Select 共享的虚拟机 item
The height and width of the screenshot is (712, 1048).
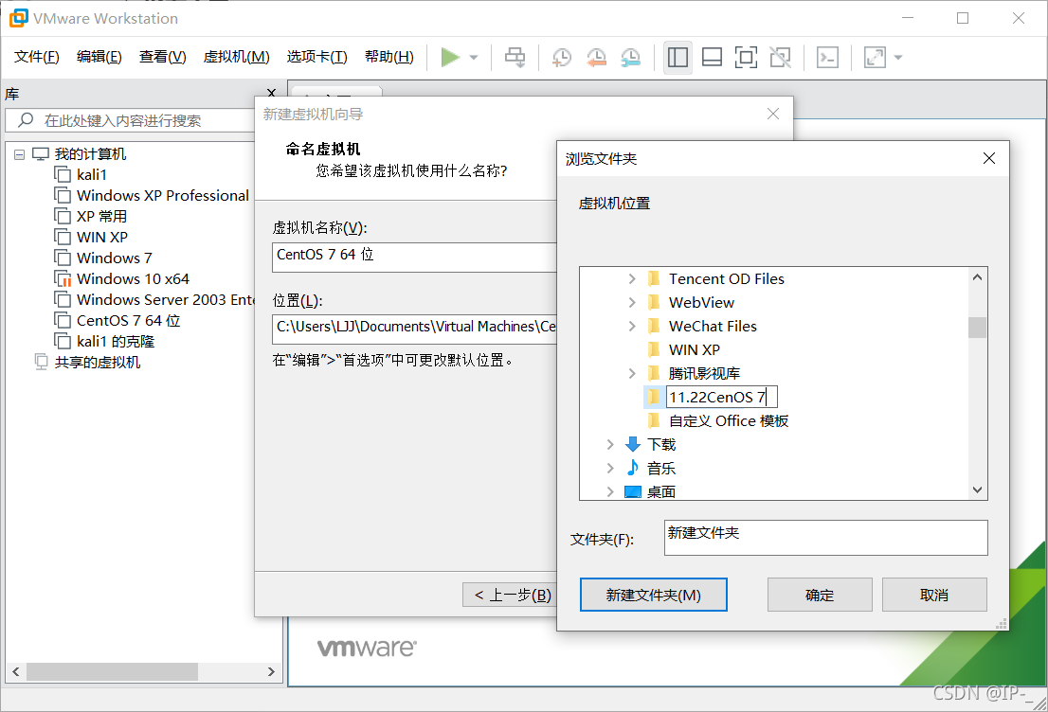(x=97, y=362)
